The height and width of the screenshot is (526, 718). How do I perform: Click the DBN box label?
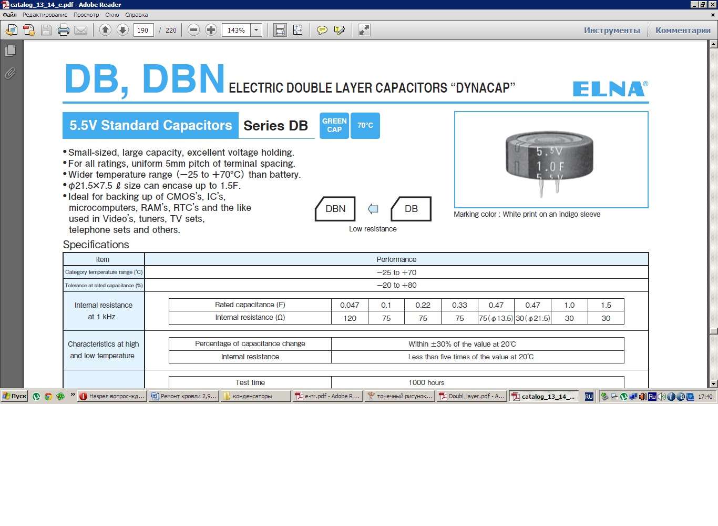[335, 209]
